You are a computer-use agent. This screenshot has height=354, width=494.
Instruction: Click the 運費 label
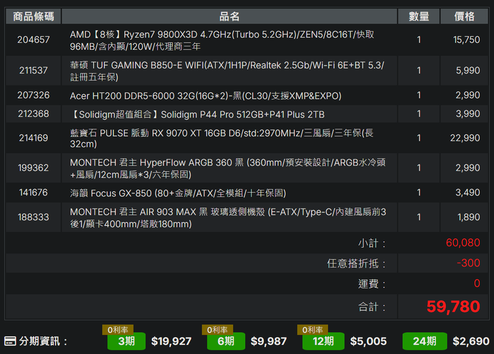coord(372,284)
